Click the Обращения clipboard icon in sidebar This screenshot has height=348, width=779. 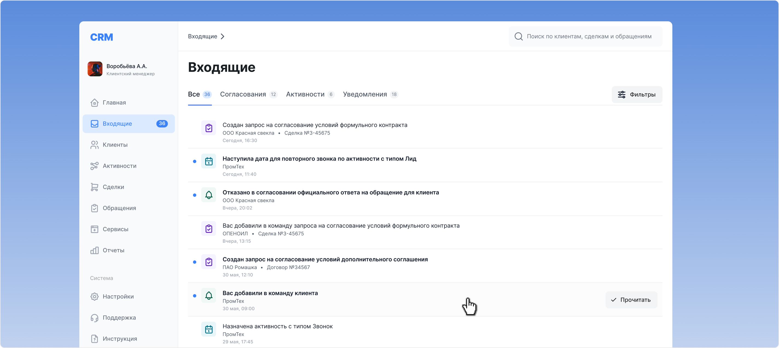point(94,208)
